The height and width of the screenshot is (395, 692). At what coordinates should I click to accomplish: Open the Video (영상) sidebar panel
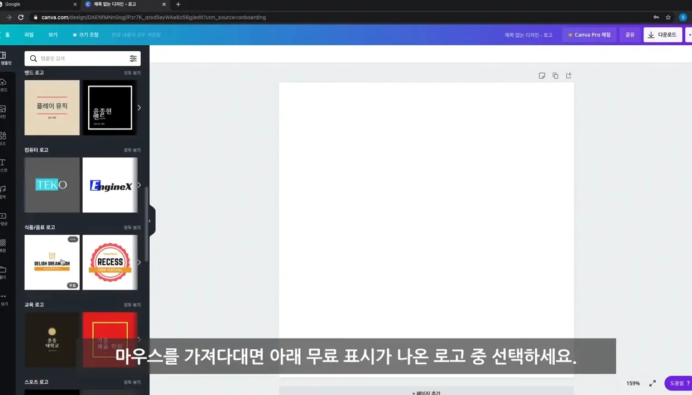coord(3,219)
